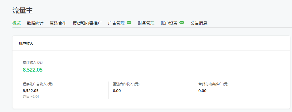Open the 互选合作 tab

[x=58, y=23]
